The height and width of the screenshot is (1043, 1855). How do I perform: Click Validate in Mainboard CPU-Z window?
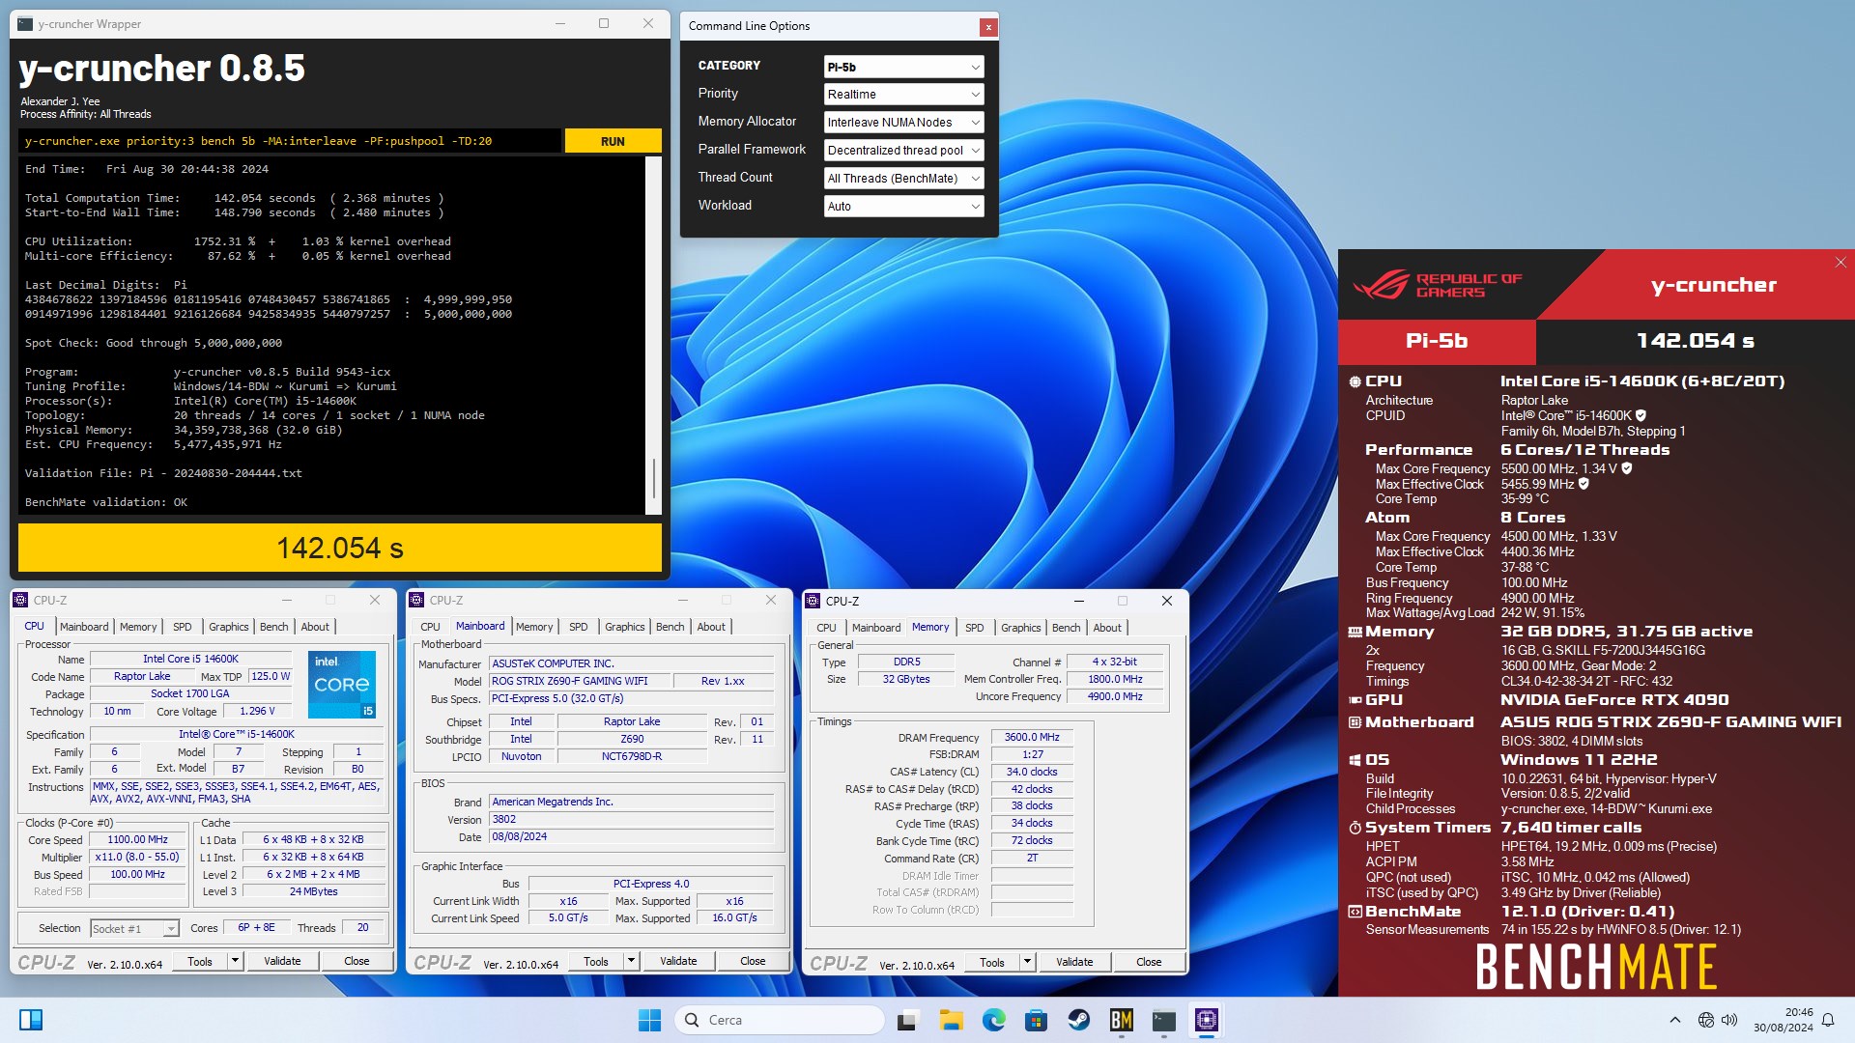coord(678,961)
